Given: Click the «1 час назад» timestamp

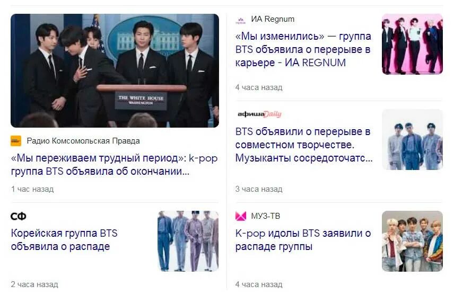Looking at the screenshot, I should pyautogui.click(x=32, y=189).
